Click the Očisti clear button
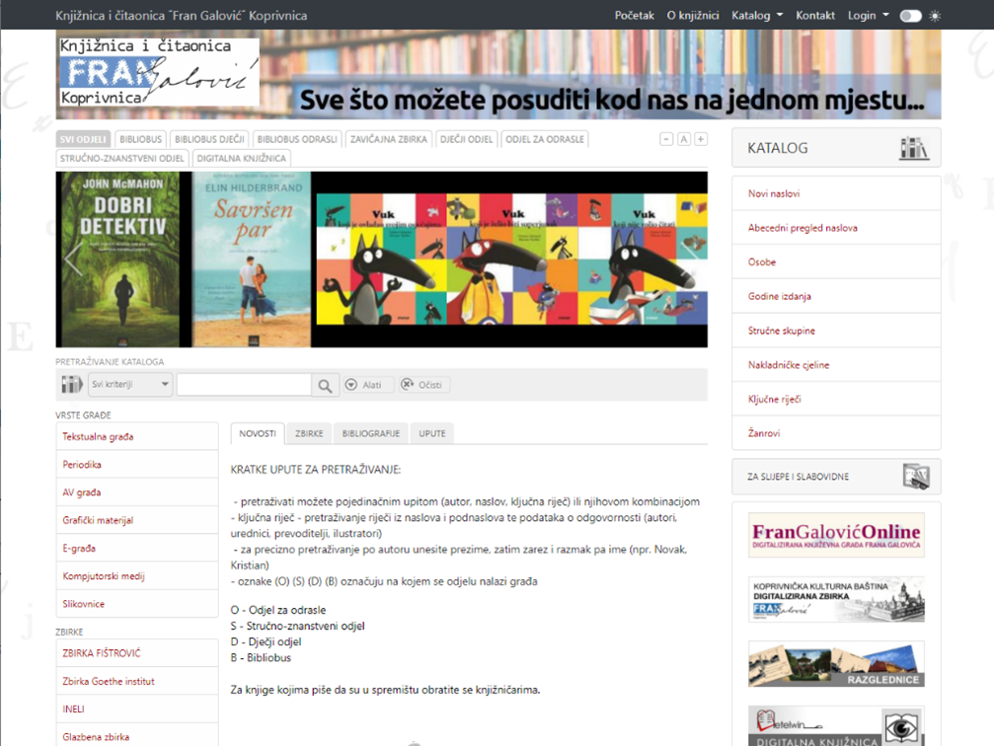 coord(424,384)
